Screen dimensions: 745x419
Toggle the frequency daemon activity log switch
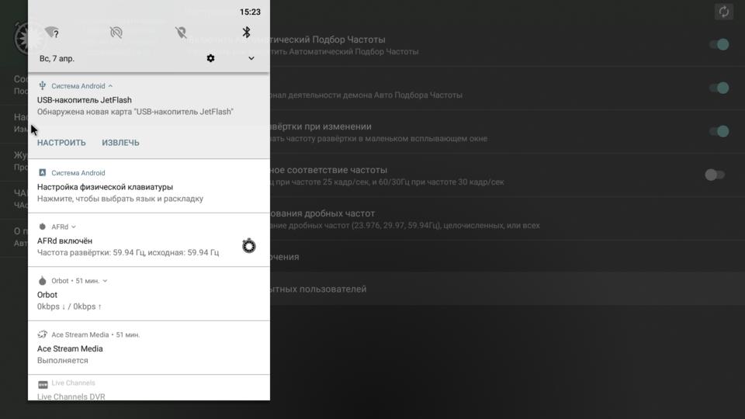(718, 88)
